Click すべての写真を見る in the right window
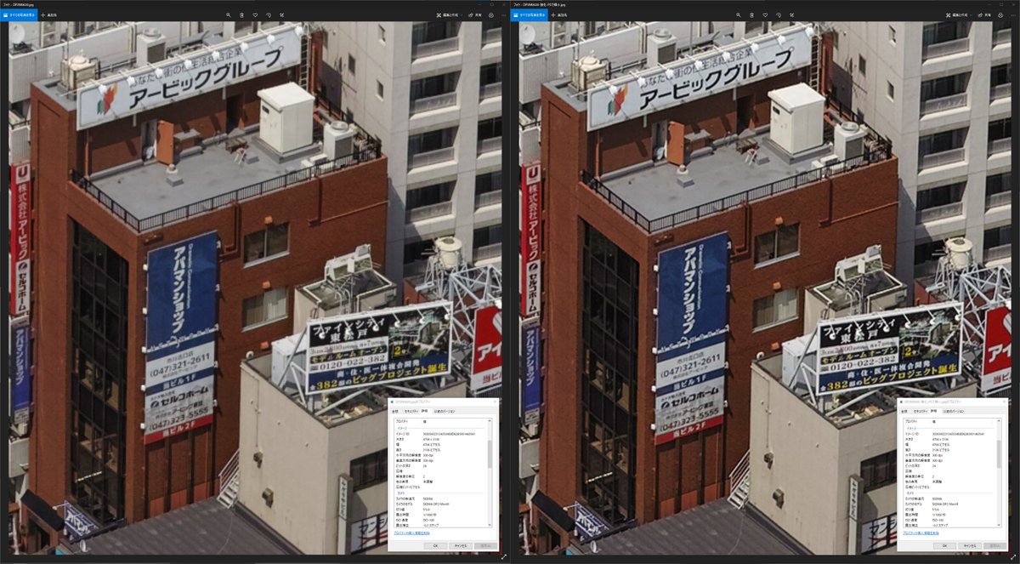This screenshot has width=1020, height=564. coord(530,15)
